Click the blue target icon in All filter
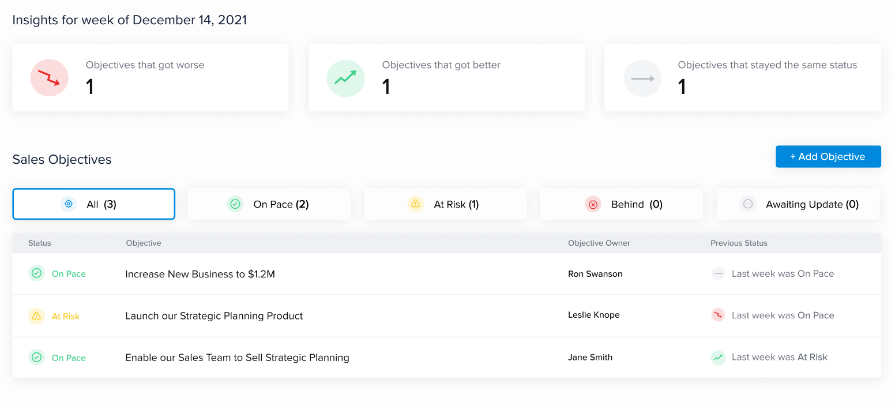 [x=69, y=204]
